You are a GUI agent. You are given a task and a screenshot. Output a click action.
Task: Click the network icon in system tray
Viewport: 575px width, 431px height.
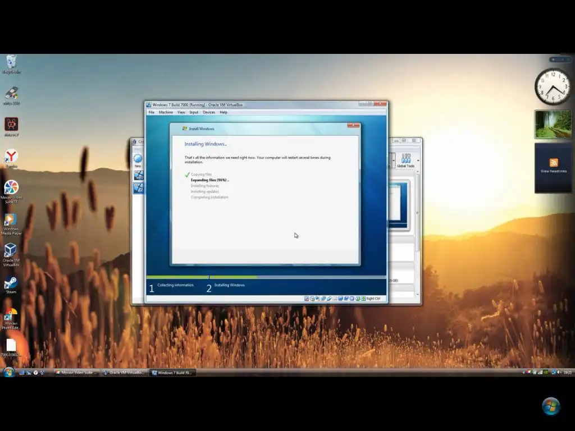point(554,373)
